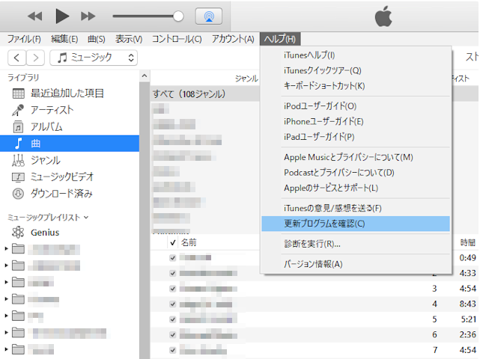This screenshot has height=359, width=480.
Task: Open Appleのサービスとサポート(L)
Action: pos(356,188)
